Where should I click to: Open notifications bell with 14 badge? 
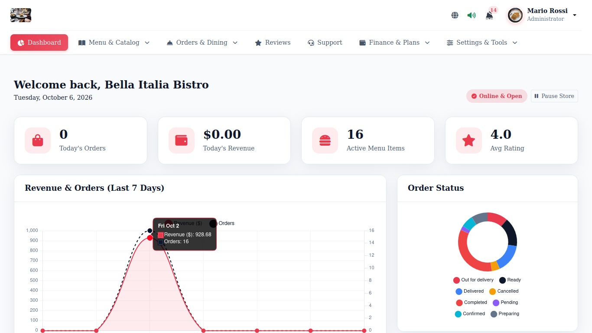(489, 15)
